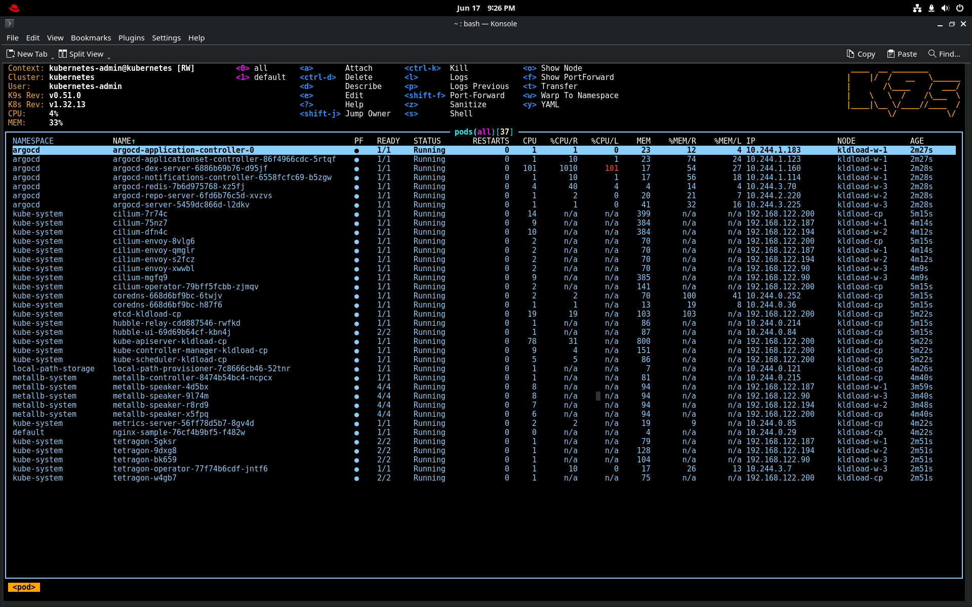The image size is (972, 607).
Task: Click the Red Hat activities icon
Action: 14,8
